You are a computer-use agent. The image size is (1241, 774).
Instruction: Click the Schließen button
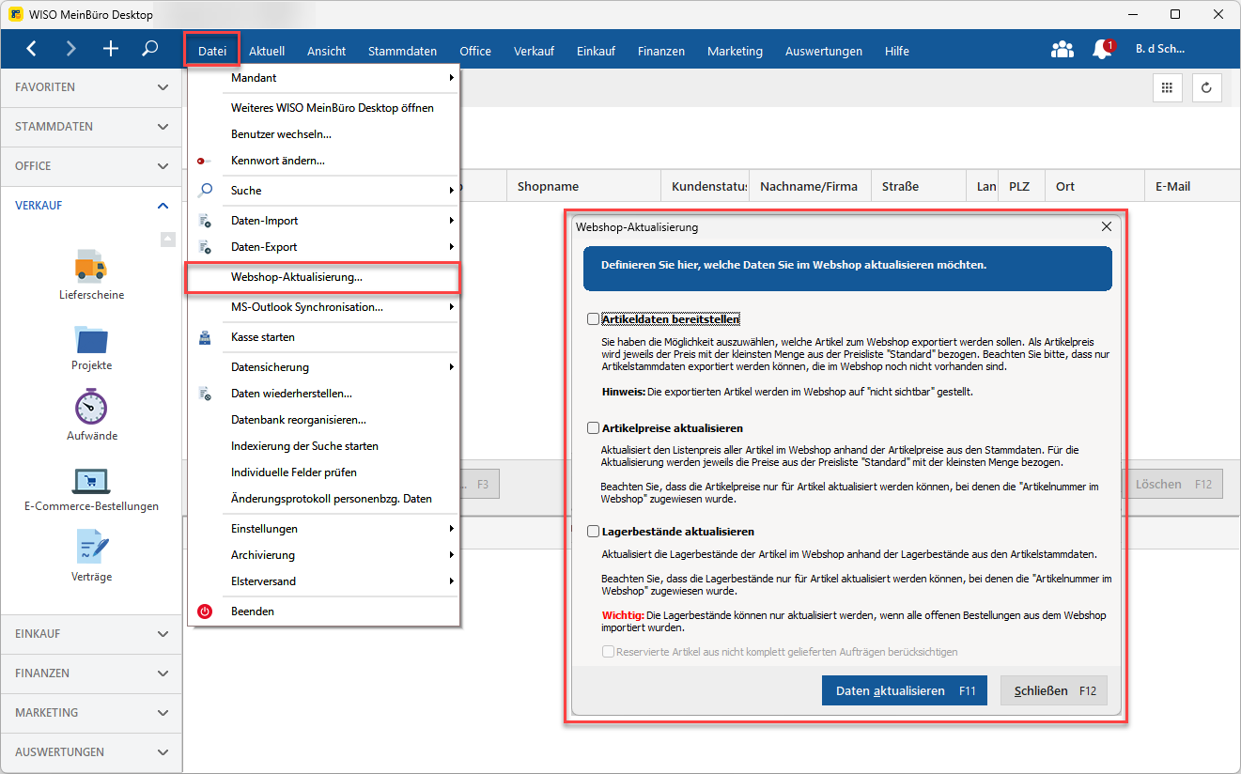pyautogui.click(x=1054, y=690)
